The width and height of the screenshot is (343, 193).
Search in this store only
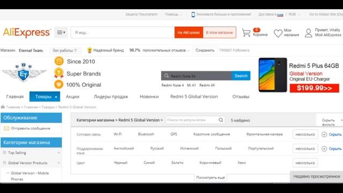(x=219, y=32)
